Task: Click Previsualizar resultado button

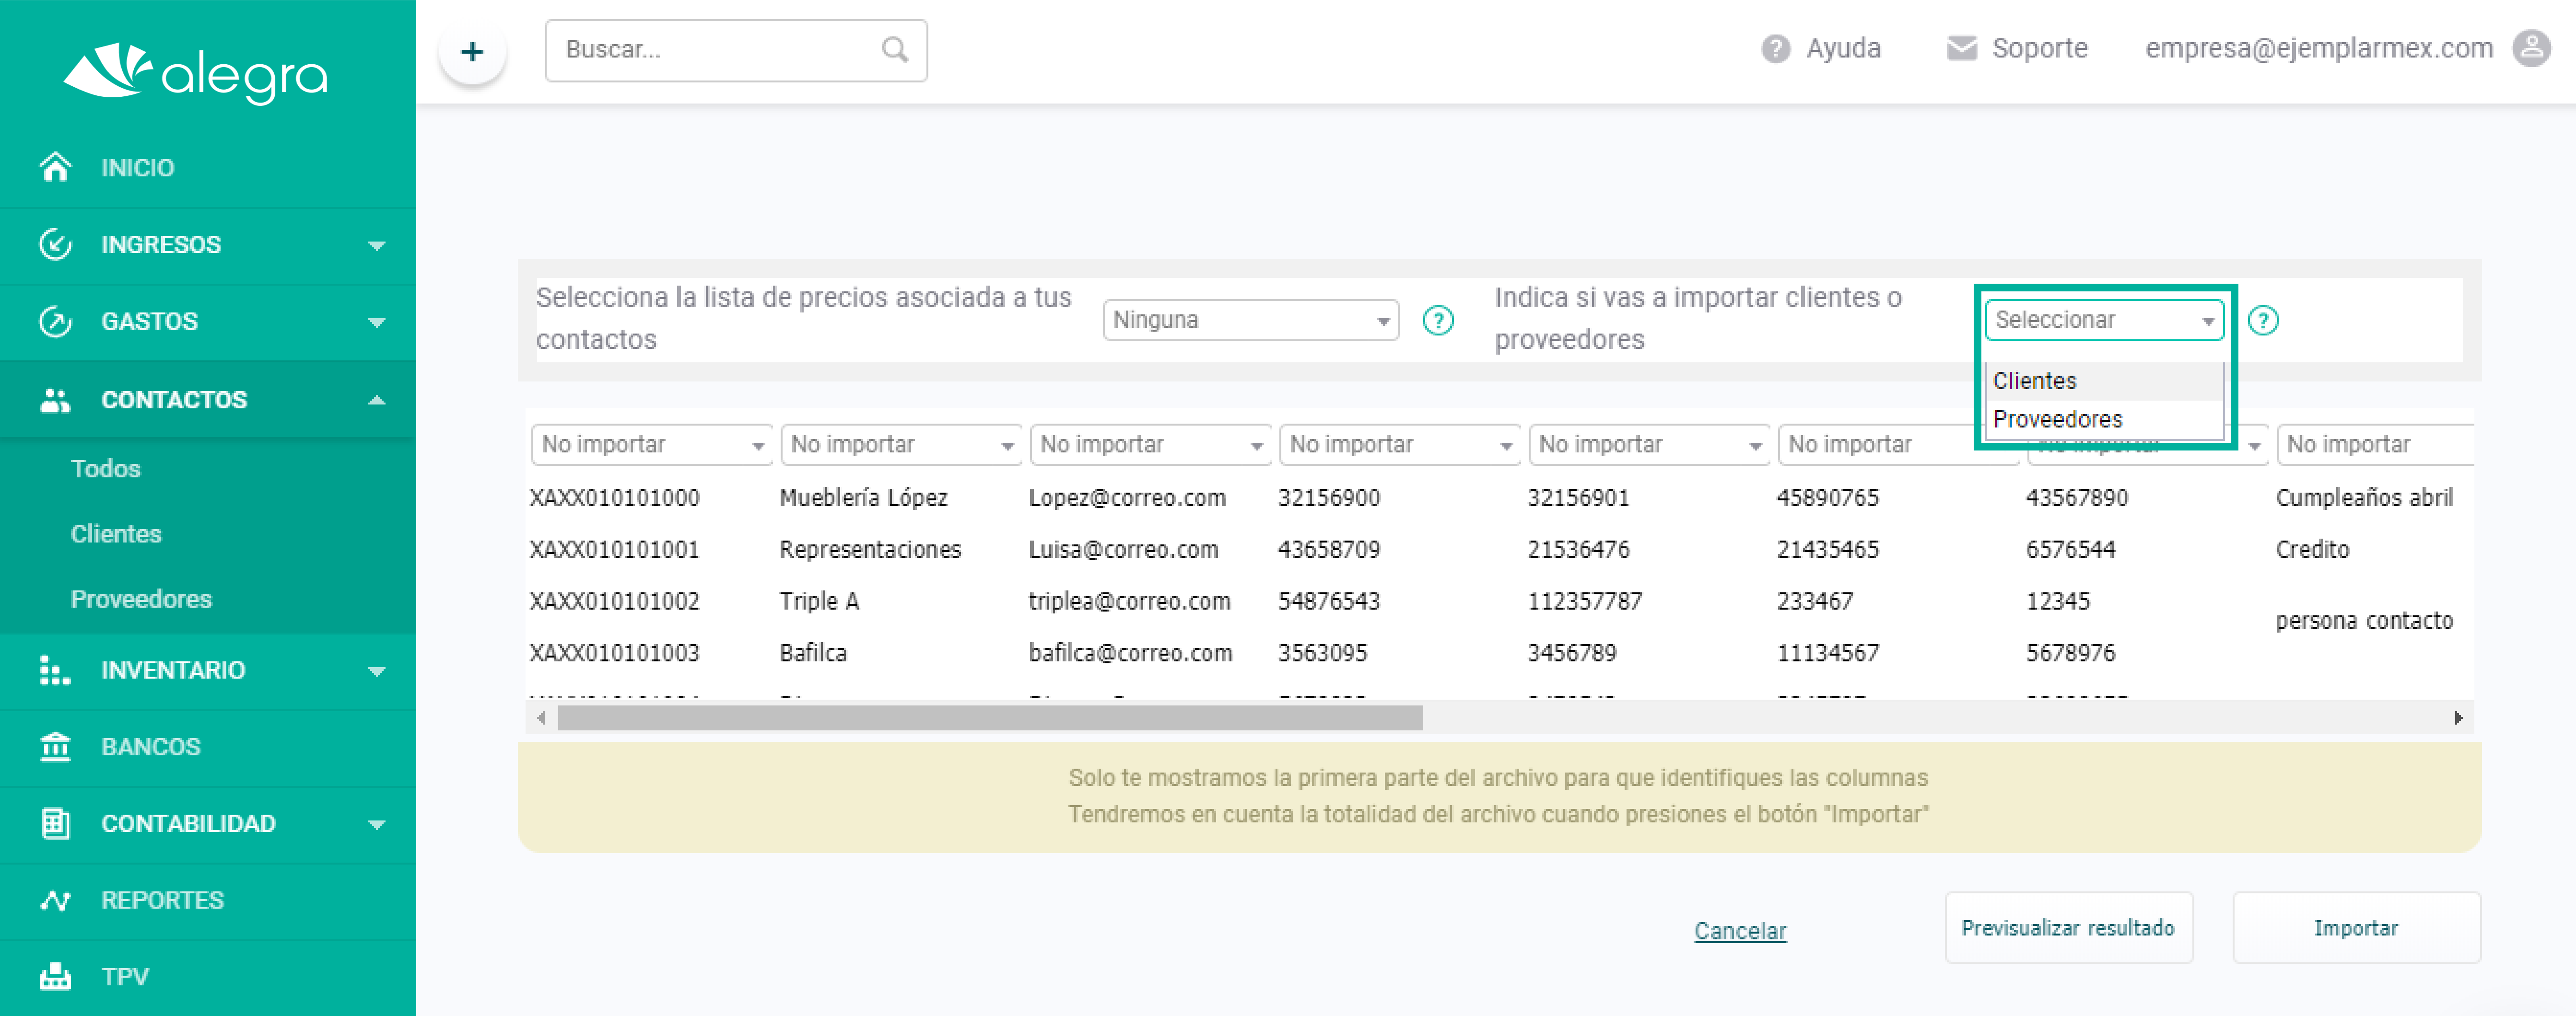Action: click(x=2068, y=928)
